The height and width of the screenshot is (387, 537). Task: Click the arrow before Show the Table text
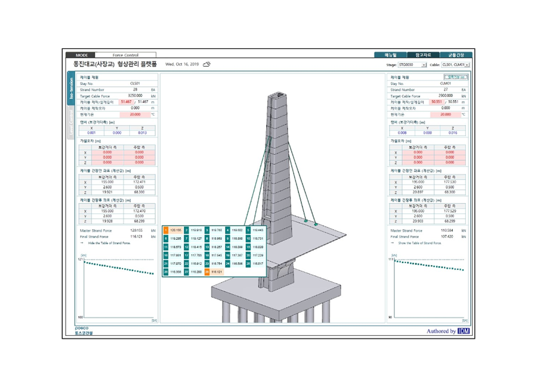point(392,243)
